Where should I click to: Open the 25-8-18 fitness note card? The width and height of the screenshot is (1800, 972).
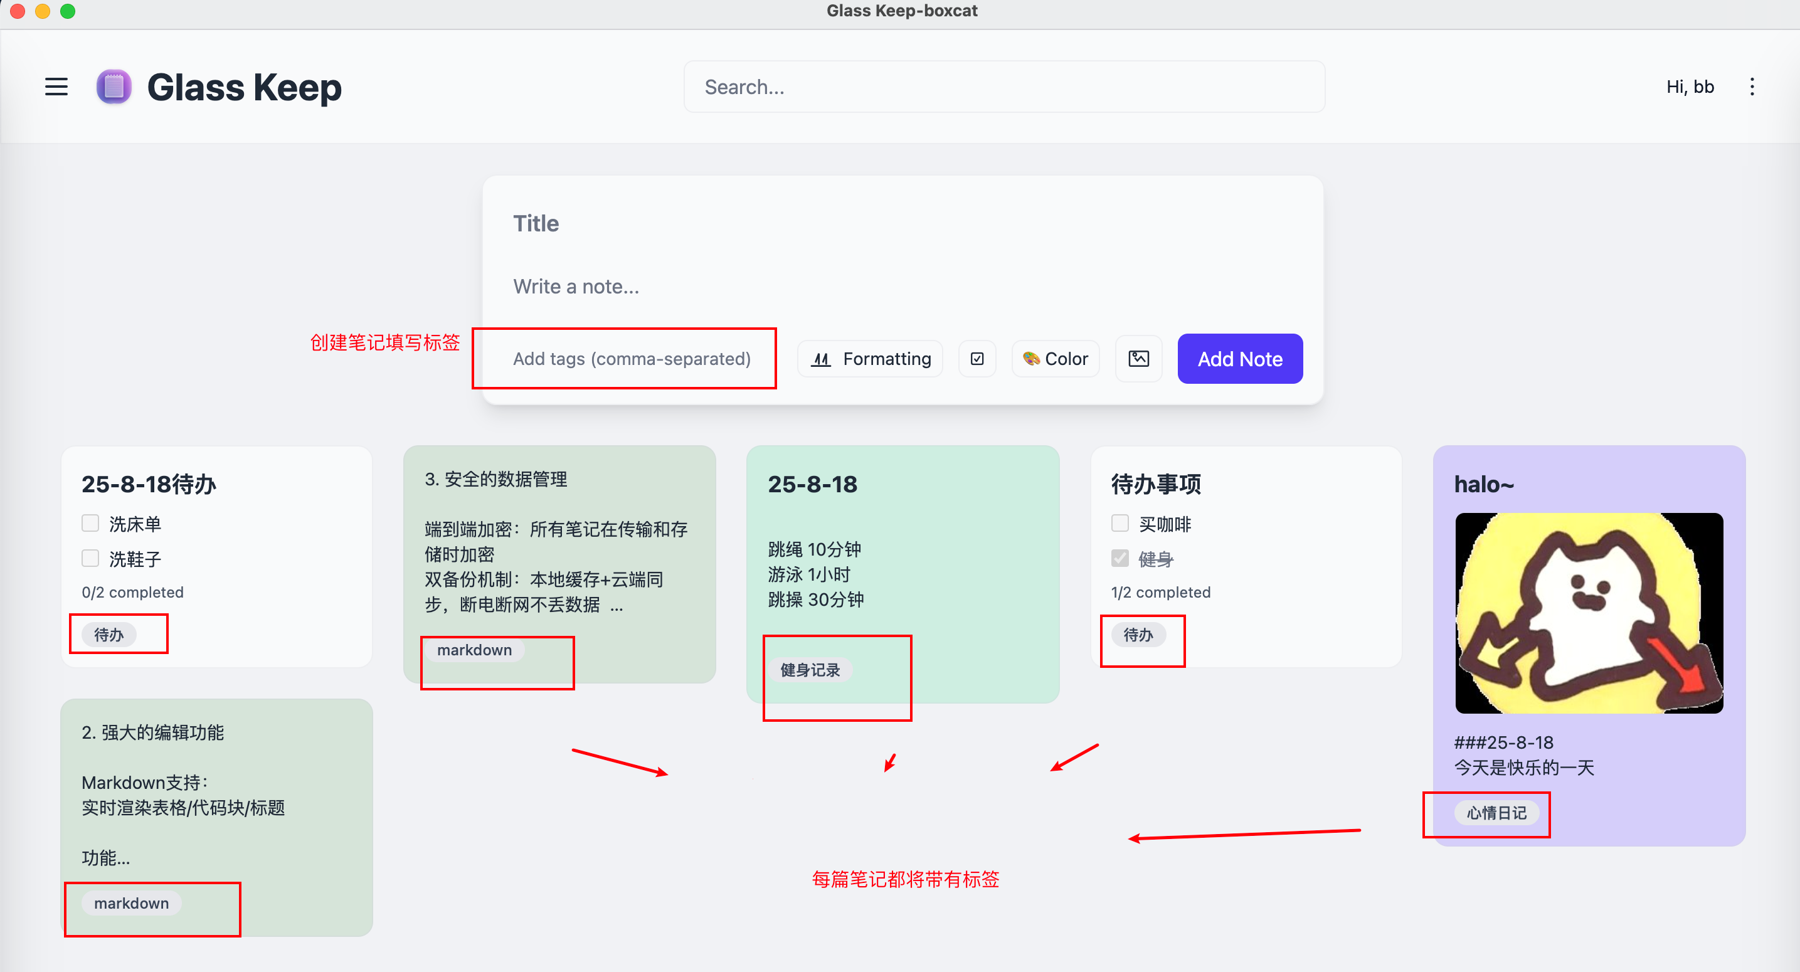pyautogui.click(x=903, y=574)
